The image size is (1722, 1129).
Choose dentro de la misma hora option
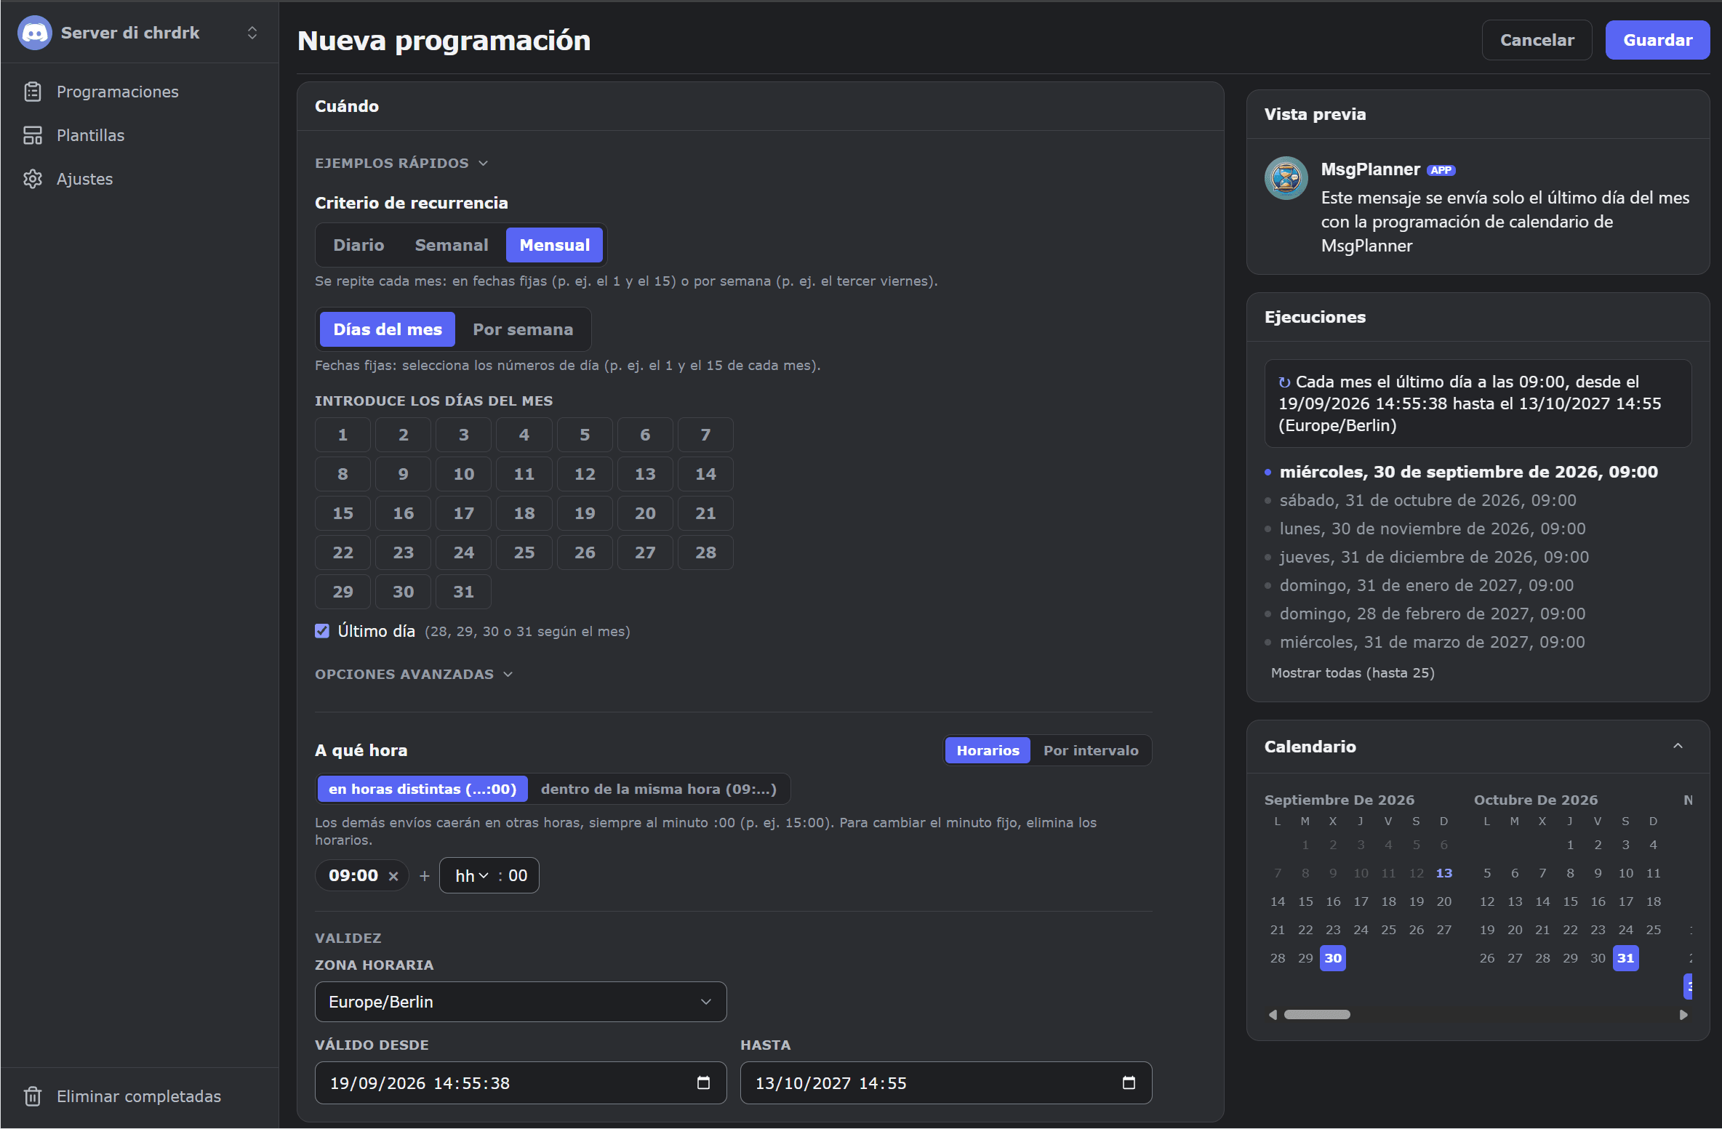tap(659, 789)
